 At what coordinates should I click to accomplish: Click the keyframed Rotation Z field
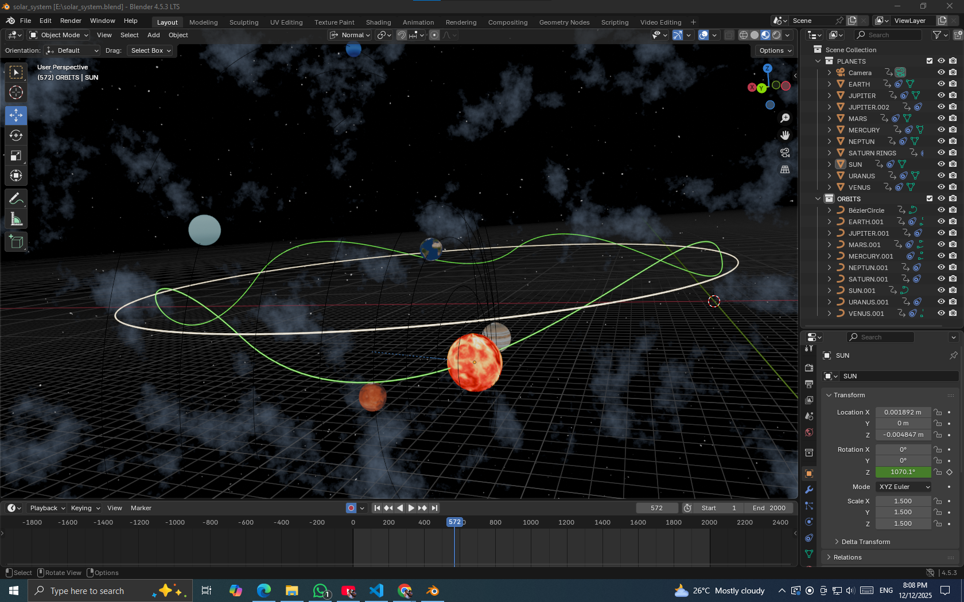click(x=903, y=472)
